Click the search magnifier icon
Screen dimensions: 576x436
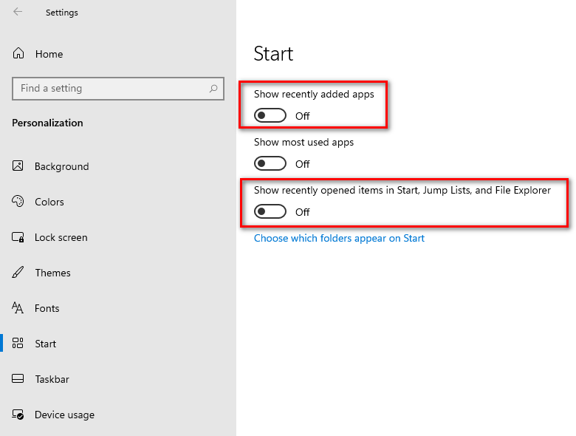click(x=213, y=88)
